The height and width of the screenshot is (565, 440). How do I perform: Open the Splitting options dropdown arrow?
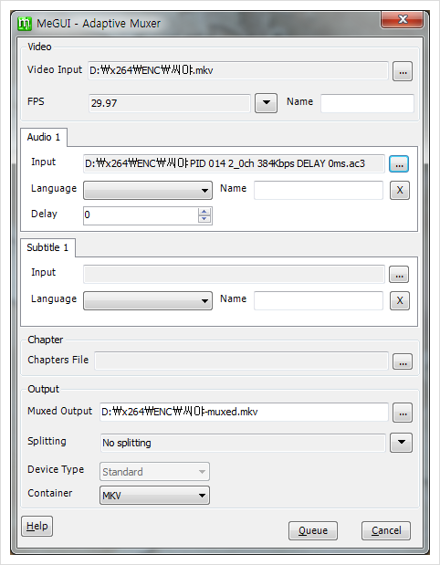(401, 442)
